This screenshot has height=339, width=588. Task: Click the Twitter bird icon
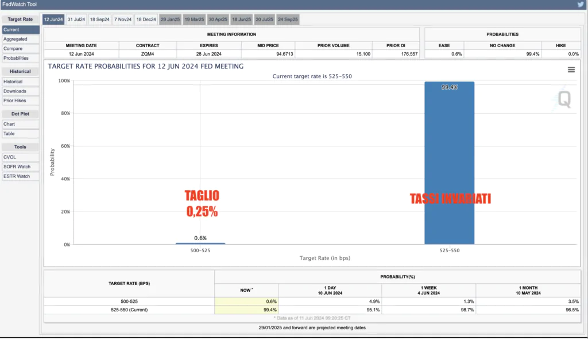[581, 5]
